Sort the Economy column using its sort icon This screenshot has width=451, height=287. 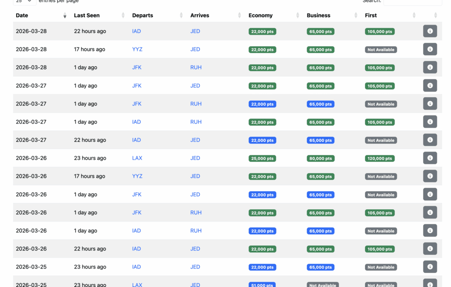[298, 15]
